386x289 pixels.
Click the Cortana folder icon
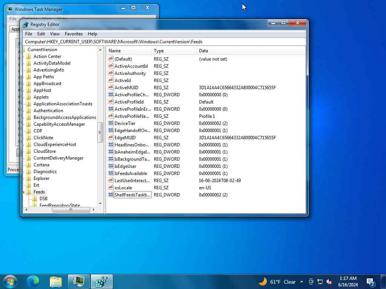[x=29, y=165]
